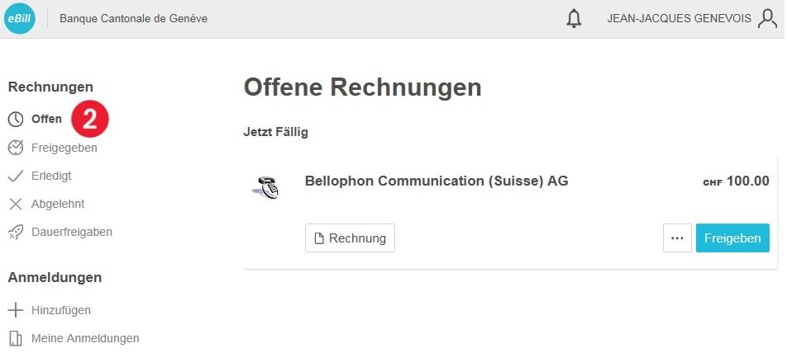Open notifications bell icon
The image size is (787, 353).
tap(574, 19)
